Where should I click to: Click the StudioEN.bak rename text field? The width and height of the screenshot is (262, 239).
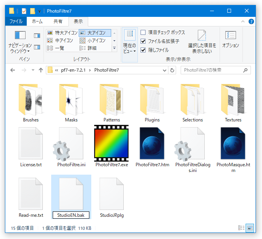[71, 215]
